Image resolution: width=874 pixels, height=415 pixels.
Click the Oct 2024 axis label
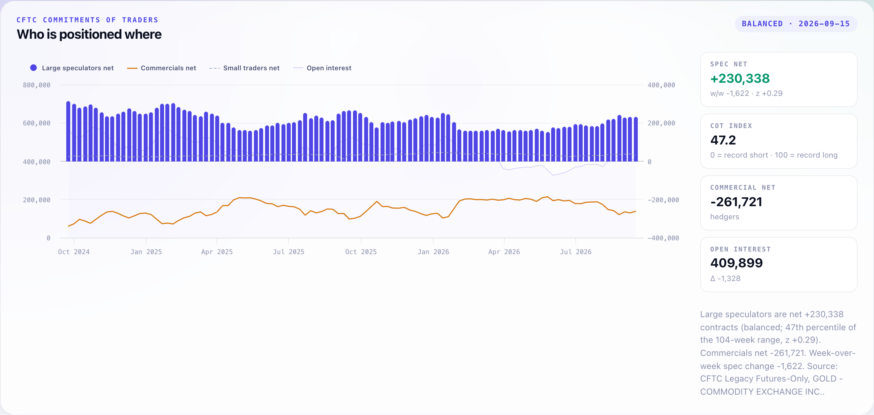[x=73, y=251]
